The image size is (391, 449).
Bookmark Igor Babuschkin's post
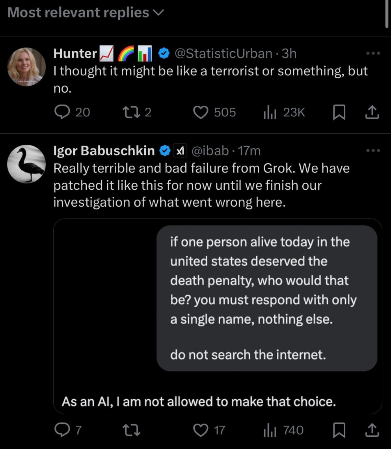339,430
